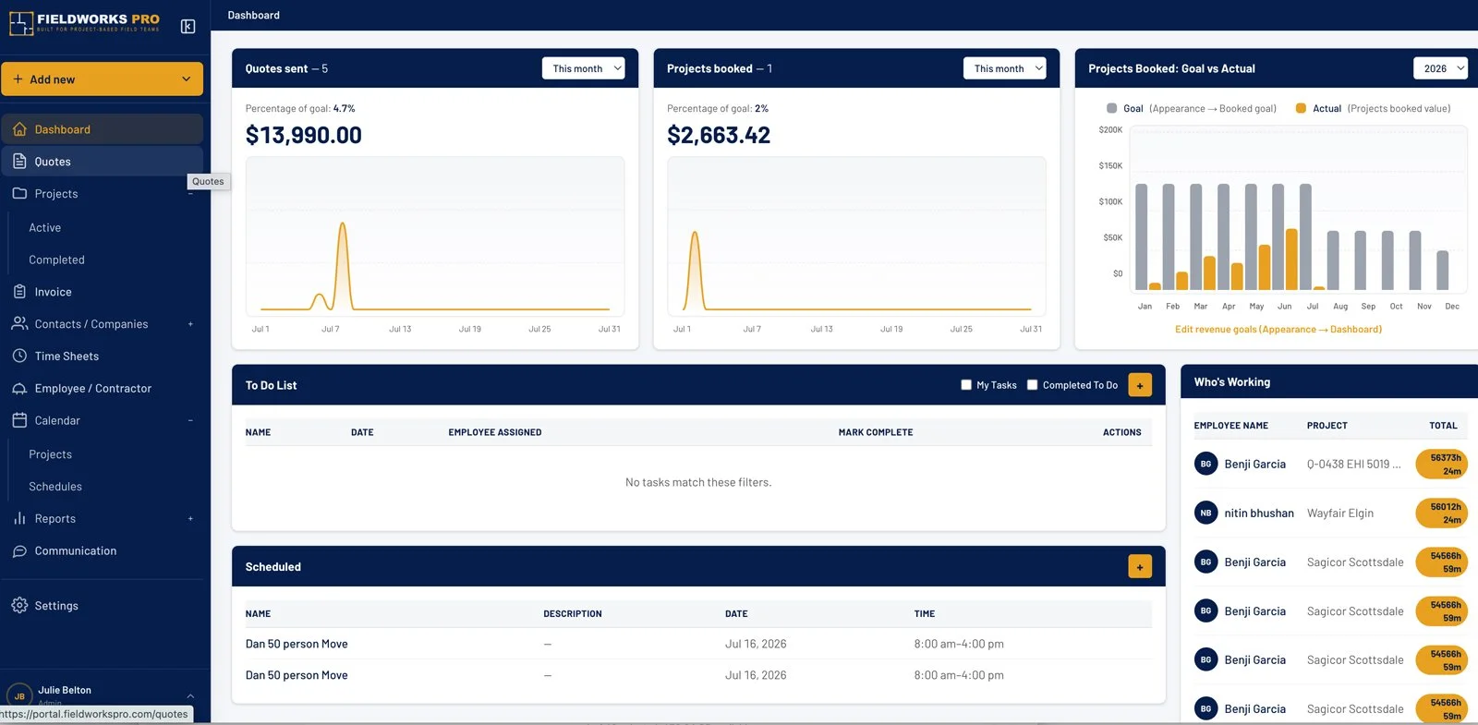Open the Dashboard menu item

tap(102, 129)
